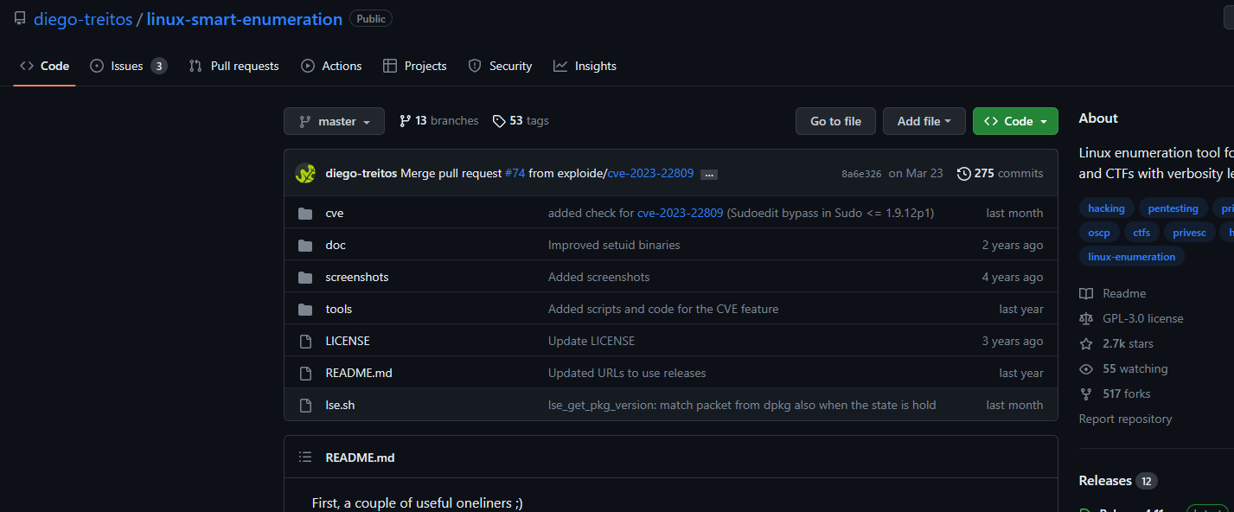The height and width of the screenshot is (512, 1234).
Task: Select the pentesting topic tag
Action: (1173, 208)
